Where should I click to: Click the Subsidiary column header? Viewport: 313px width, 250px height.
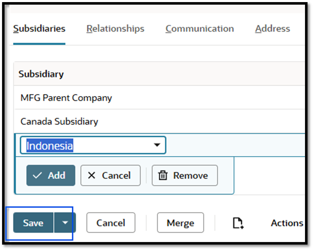tap(41, 74)
